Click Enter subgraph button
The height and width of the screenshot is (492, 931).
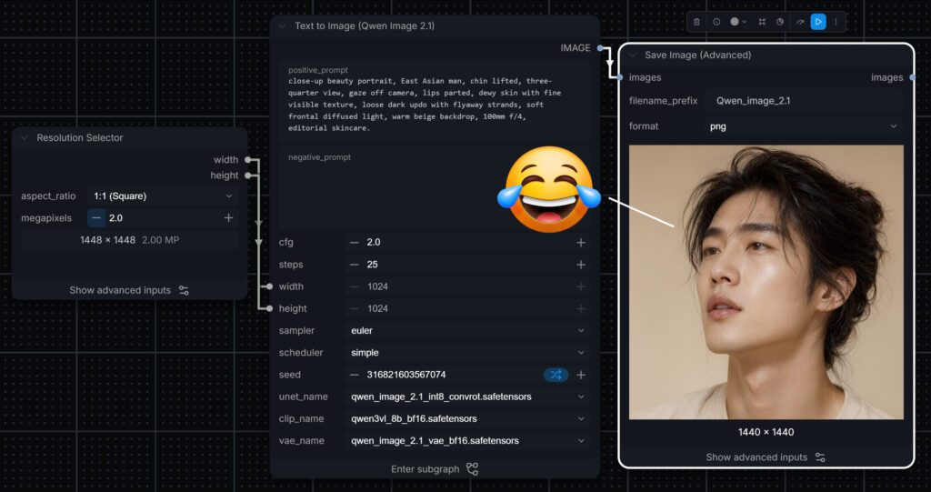tap(435, 469)
